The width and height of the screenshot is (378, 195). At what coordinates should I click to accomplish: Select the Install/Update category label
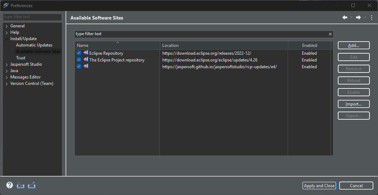(x=23, y=39)
